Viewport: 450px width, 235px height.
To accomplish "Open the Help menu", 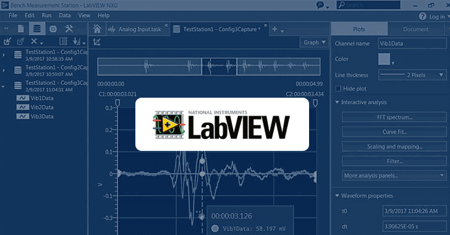I will 103,15.
